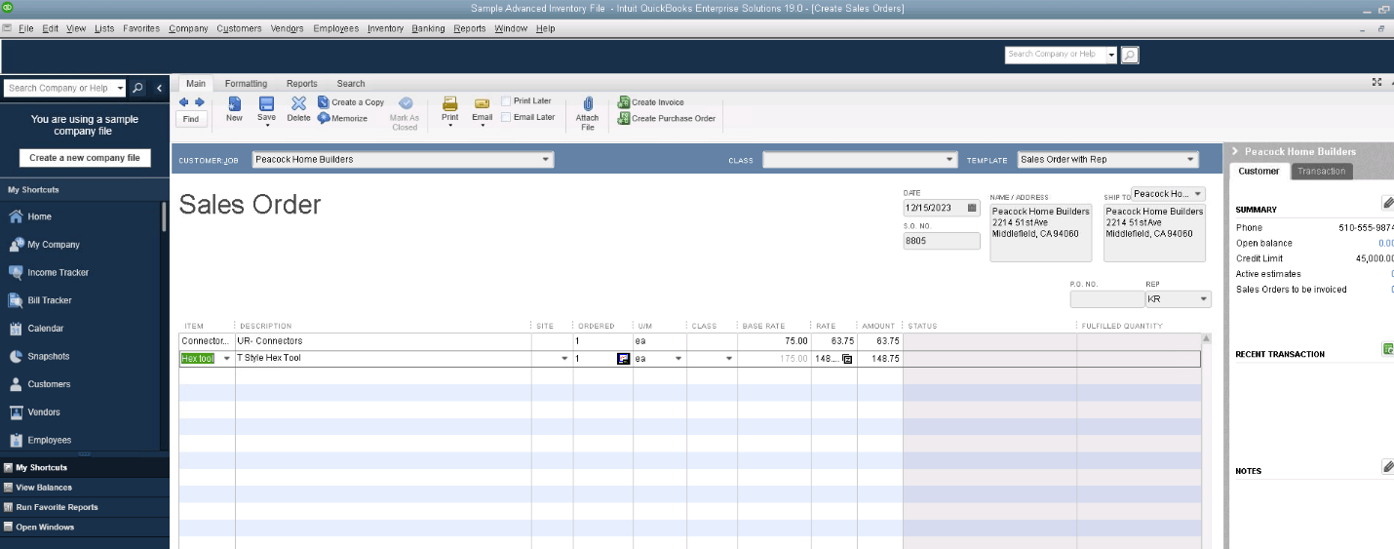Enable the Print Later checkbox

506,101
